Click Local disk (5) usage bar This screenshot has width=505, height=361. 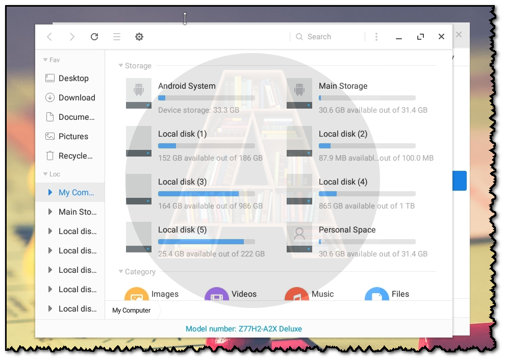(x=207, y=242)
